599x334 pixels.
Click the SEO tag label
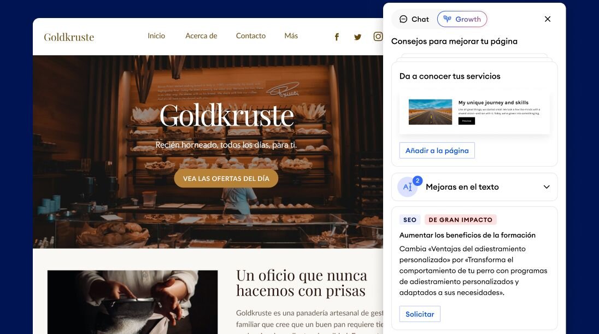tap(410, 220)
